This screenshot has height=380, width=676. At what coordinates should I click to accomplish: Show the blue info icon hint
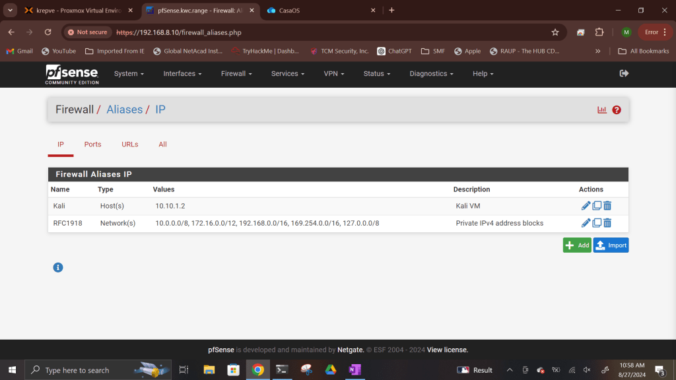click(58, 267)
